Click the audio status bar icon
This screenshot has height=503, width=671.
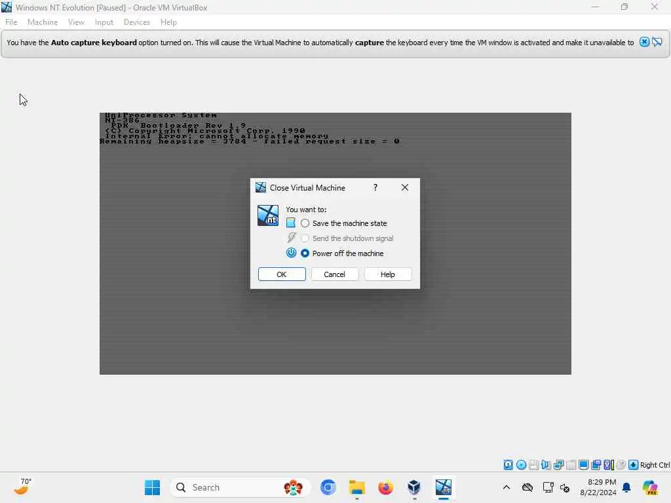point(546,465)
